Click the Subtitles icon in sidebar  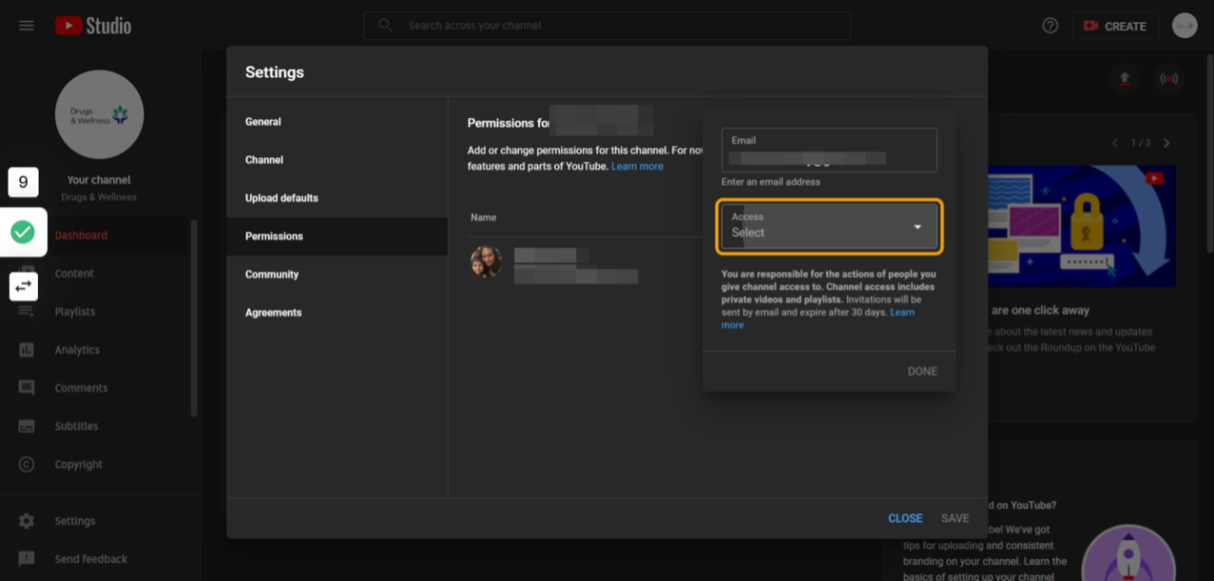(x=27, y=426)
